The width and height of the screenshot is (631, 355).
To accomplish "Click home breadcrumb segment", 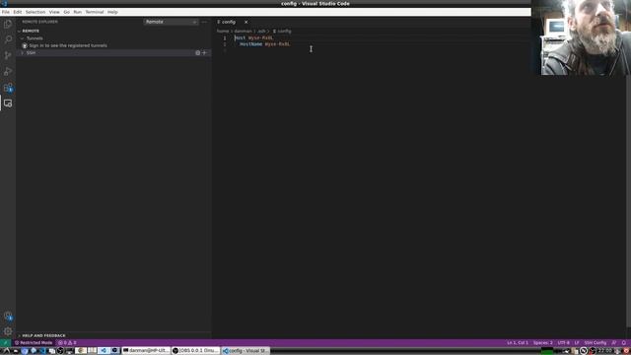I will [x=223, y=31].
